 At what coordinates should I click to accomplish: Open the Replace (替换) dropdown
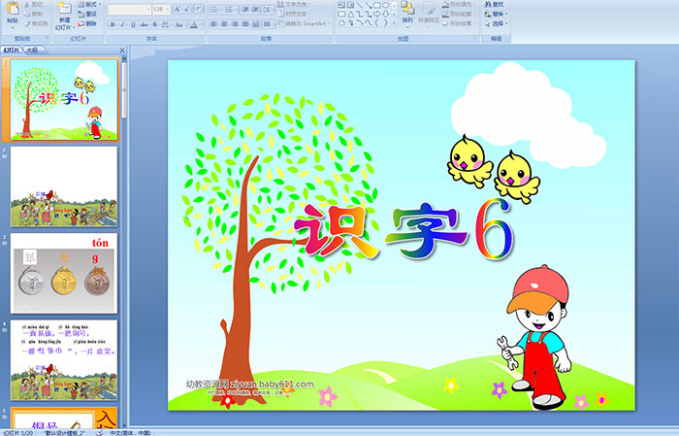497,14
